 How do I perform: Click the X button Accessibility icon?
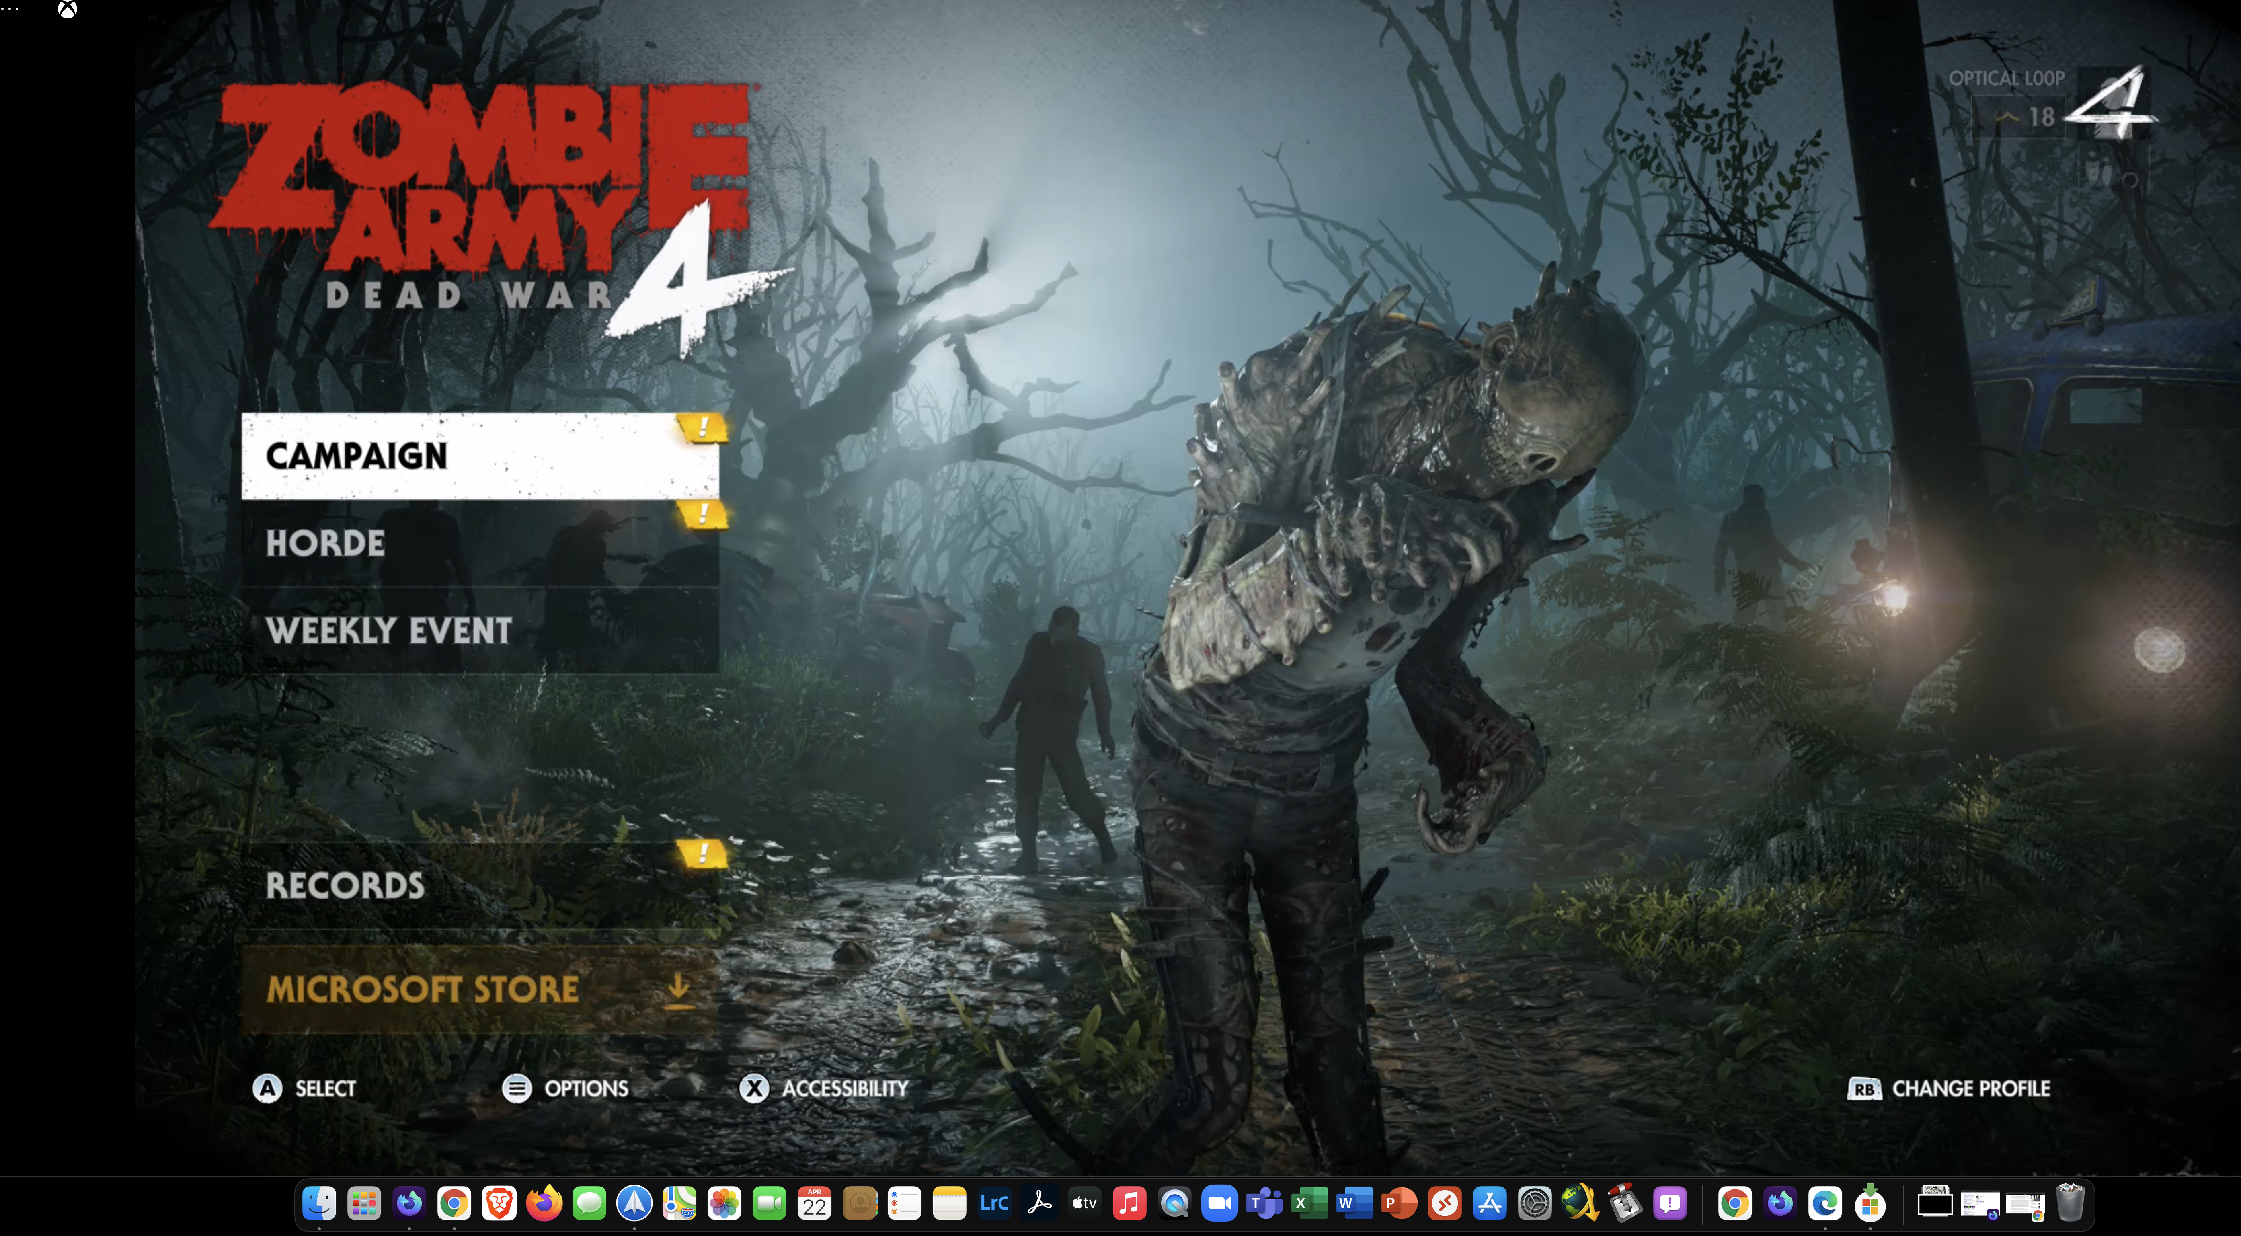click(753, 1088)
